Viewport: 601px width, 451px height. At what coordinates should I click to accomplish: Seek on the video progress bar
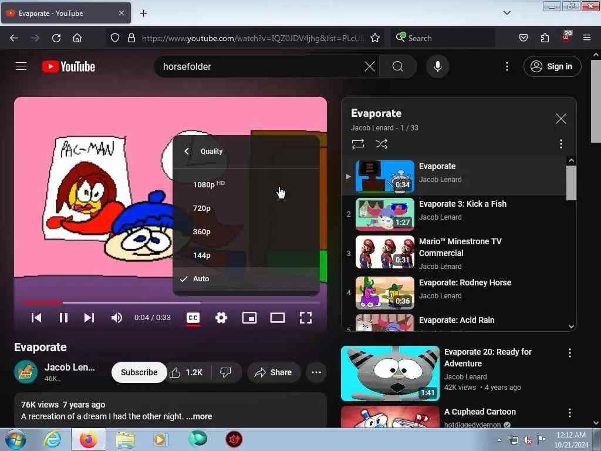[x=171, y=302]
